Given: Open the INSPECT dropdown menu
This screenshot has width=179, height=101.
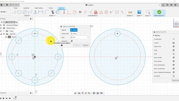Looking at the screenshot, I should click(130, 16).
